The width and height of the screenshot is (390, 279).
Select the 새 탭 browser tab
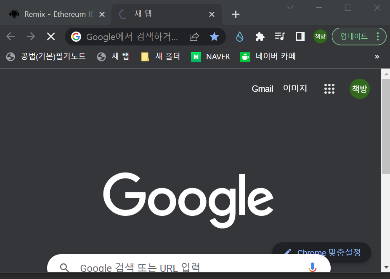pos(167,14)
